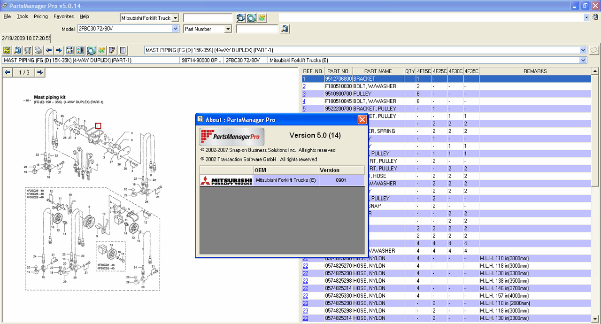Image resolution: width=601 pixels, height=324 pixels.
Task: Click the blue back arrow in toolbar
Action: click(x=48, y=50)
